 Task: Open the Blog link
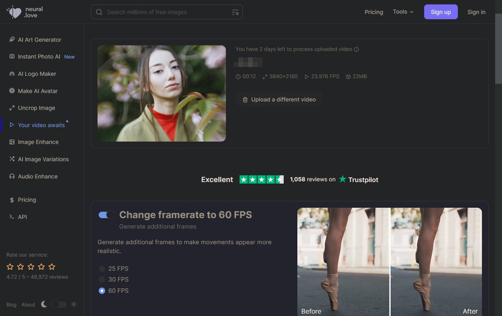(11, 305)
